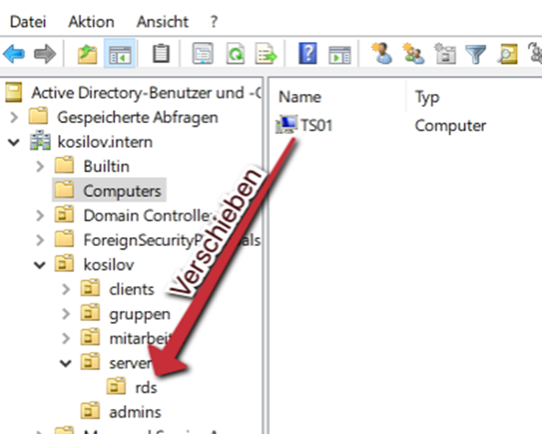The image size is (542, 434).
Task: Select the admins OU label
Action: 135,412
